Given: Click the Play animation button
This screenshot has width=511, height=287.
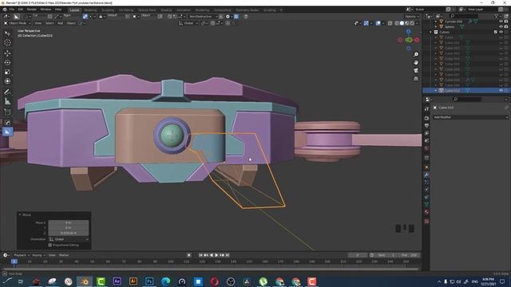Looking at the screenshot, I should (216, 255).
